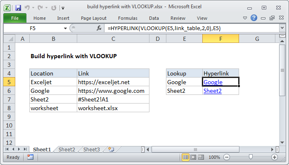Click the macro recording icon in status bar
Image resolution: width=289 pixels, height=165 pixels.
tap(30, 157)
